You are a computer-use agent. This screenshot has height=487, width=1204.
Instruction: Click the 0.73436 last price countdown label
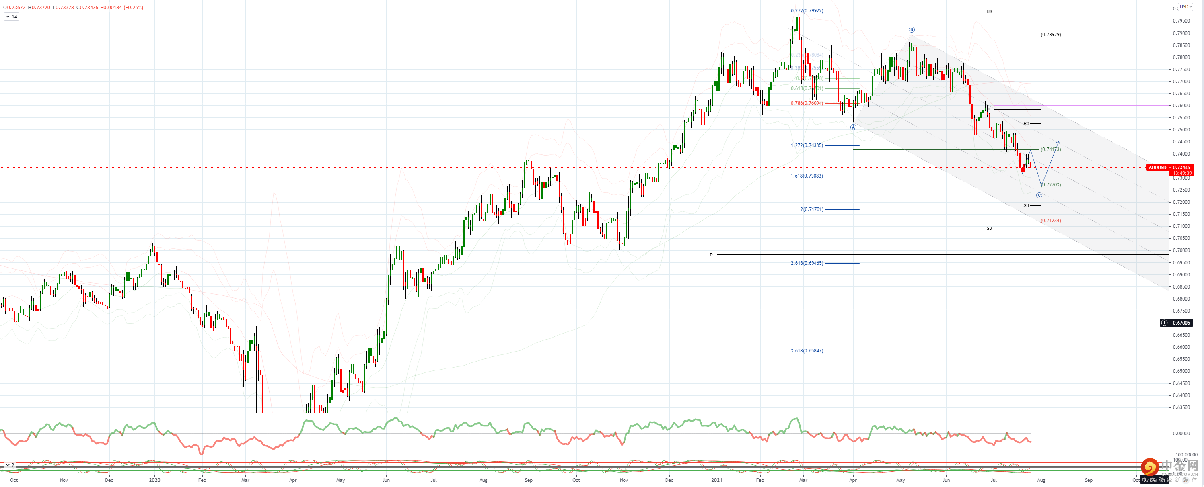(x=1182, y=170)
